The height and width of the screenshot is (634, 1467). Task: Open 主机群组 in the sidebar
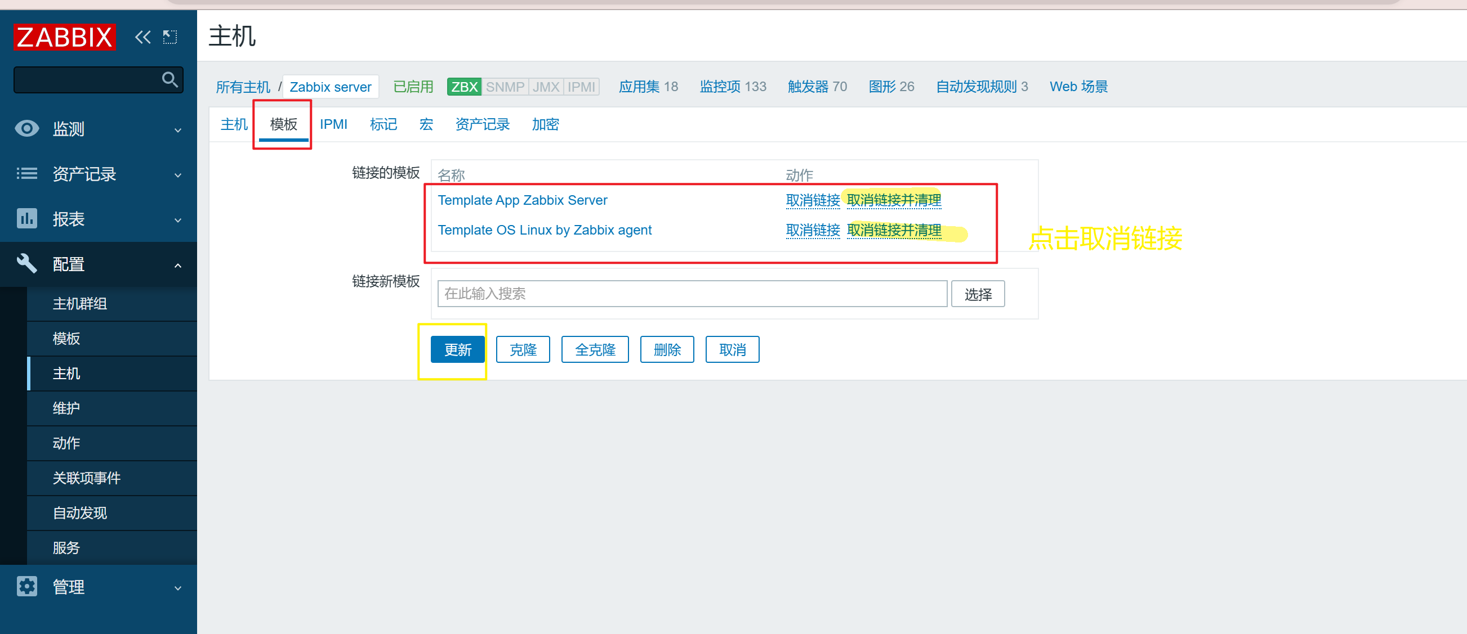click(x=112, y=304)
